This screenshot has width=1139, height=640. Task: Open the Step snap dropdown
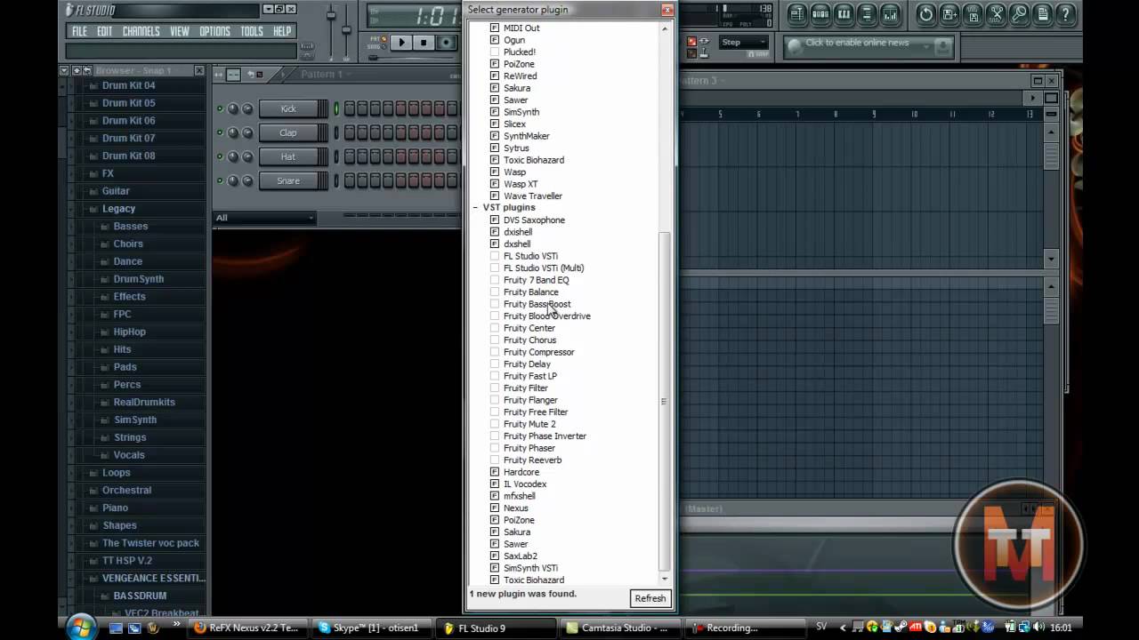click(744, 42)
